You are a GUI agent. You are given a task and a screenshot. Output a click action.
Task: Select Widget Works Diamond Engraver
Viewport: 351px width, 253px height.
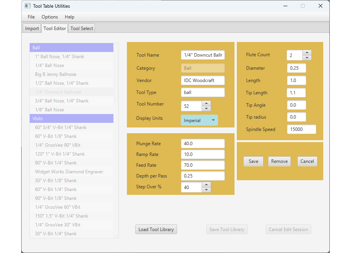71,172
